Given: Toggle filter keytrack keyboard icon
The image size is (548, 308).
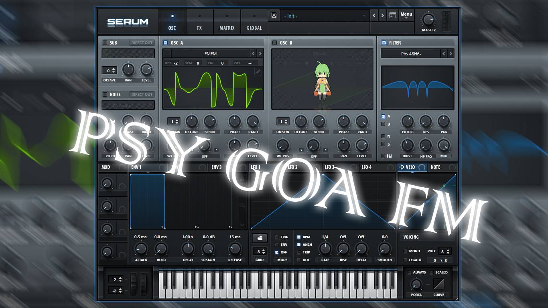Looking at the screenshot, I should coord(389,156).
